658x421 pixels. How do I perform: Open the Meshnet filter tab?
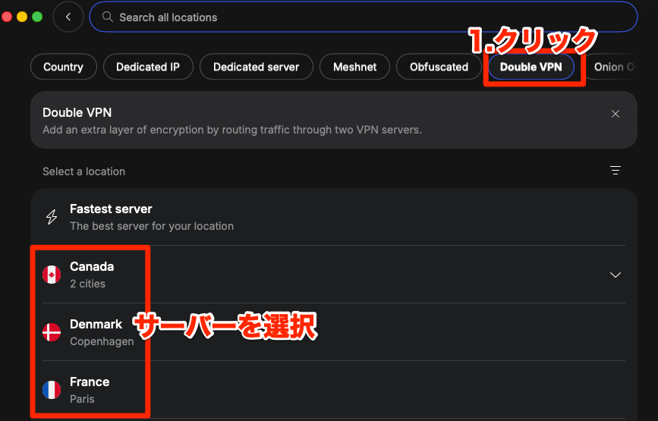[354, 67]
